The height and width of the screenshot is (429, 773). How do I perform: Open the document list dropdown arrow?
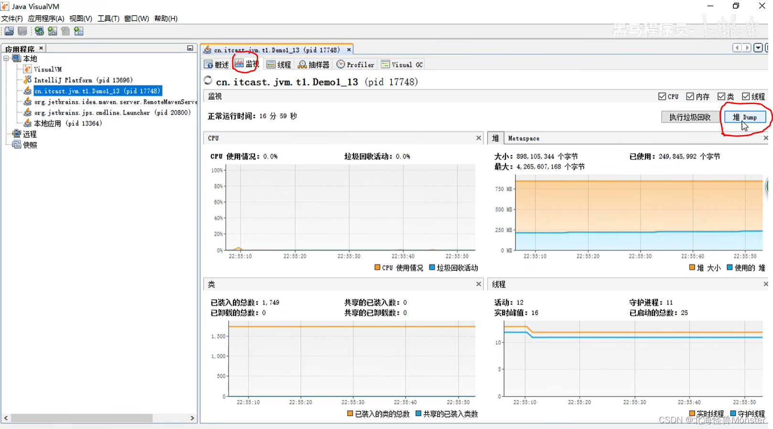pyautogui.click(x=758, y=48)
